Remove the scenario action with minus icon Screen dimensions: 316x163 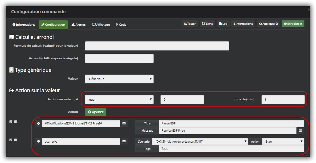[x=38, y=142]
